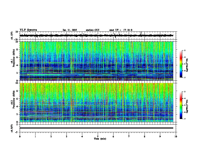Click the ch.1 frequency axis "6" tick label
The height and width of the screenshot is (153, 198).
[17, 57]
